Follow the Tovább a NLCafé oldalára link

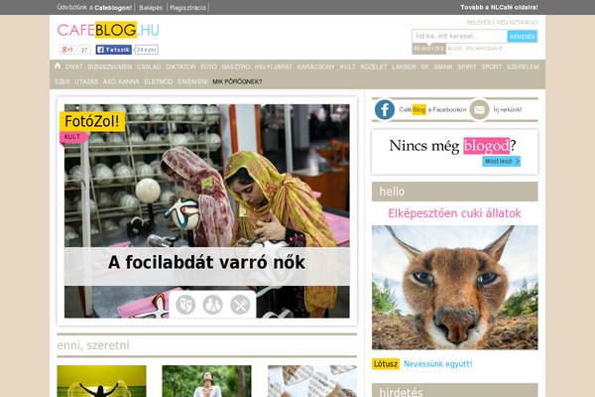pos(499,7)
